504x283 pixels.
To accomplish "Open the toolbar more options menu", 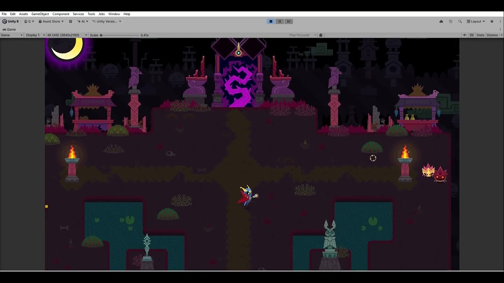I will [x=500, y=22].
